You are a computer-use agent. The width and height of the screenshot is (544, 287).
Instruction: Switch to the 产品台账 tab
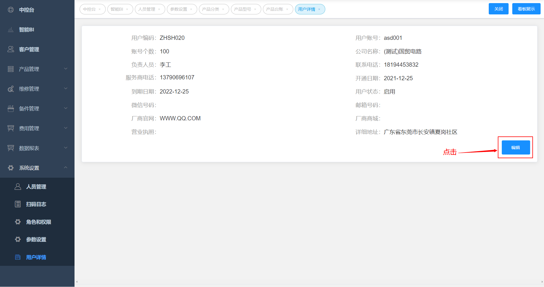coord(275,9)
